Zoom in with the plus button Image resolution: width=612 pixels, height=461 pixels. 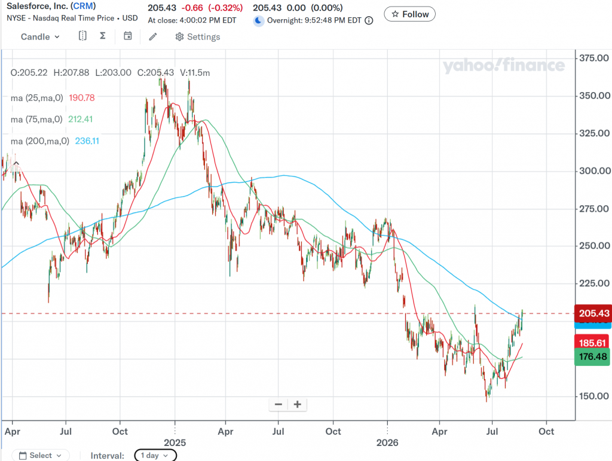pyautogui.click(x=298, y=404)
